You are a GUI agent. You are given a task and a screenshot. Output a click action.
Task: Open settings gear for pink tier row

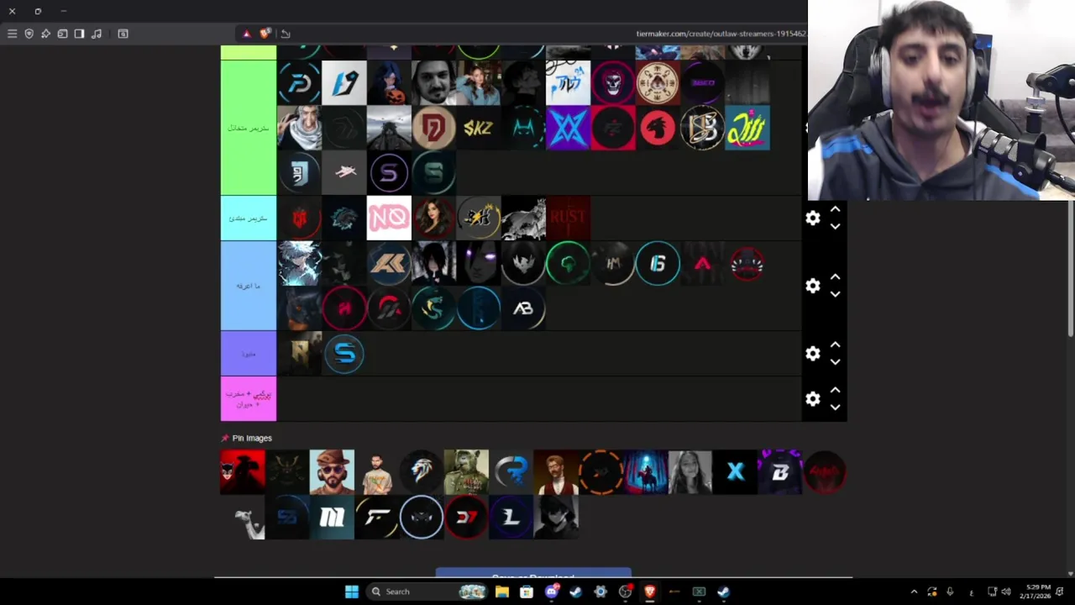(x=812, y=399)
